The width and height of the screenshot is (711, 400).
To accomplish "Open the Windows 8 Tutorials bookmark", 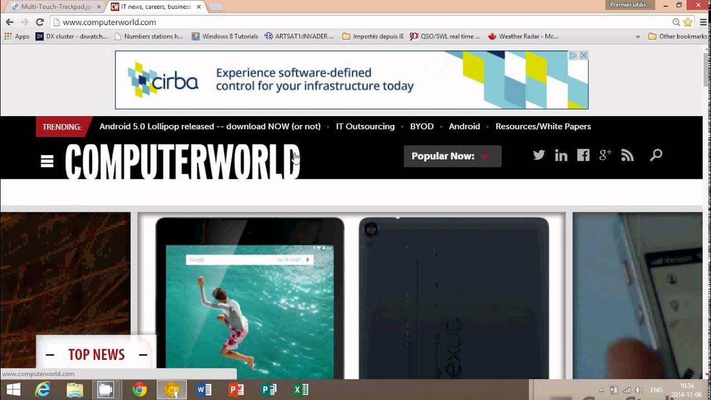I will [x=225, y=36].
